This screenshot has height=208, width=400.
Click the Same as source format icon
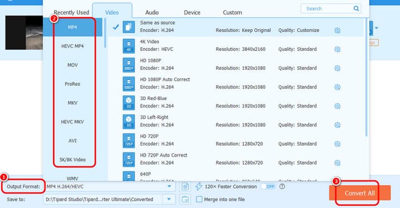point(129,27)
